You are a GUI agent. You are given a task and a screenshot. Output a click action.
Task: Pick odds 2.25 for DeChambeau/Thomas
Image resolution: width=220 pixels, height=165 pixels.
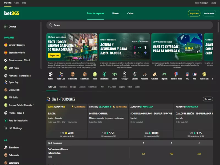(x=143, y=154)
